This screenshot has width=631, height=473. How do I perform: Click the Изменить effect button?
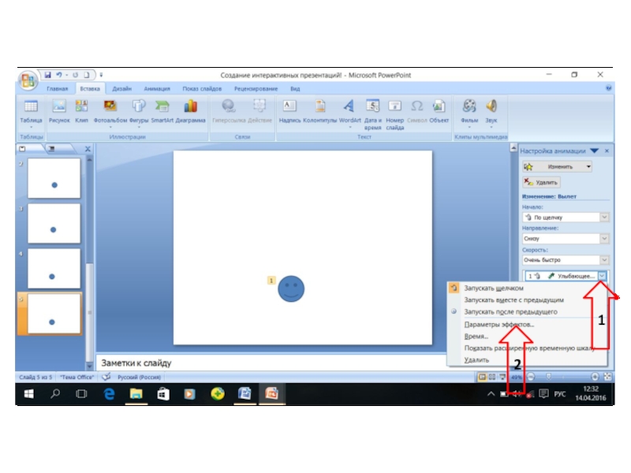coord(557,167)
